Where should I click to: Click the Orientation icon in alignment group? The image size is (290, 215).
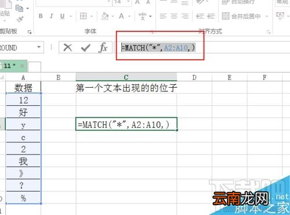201,2
